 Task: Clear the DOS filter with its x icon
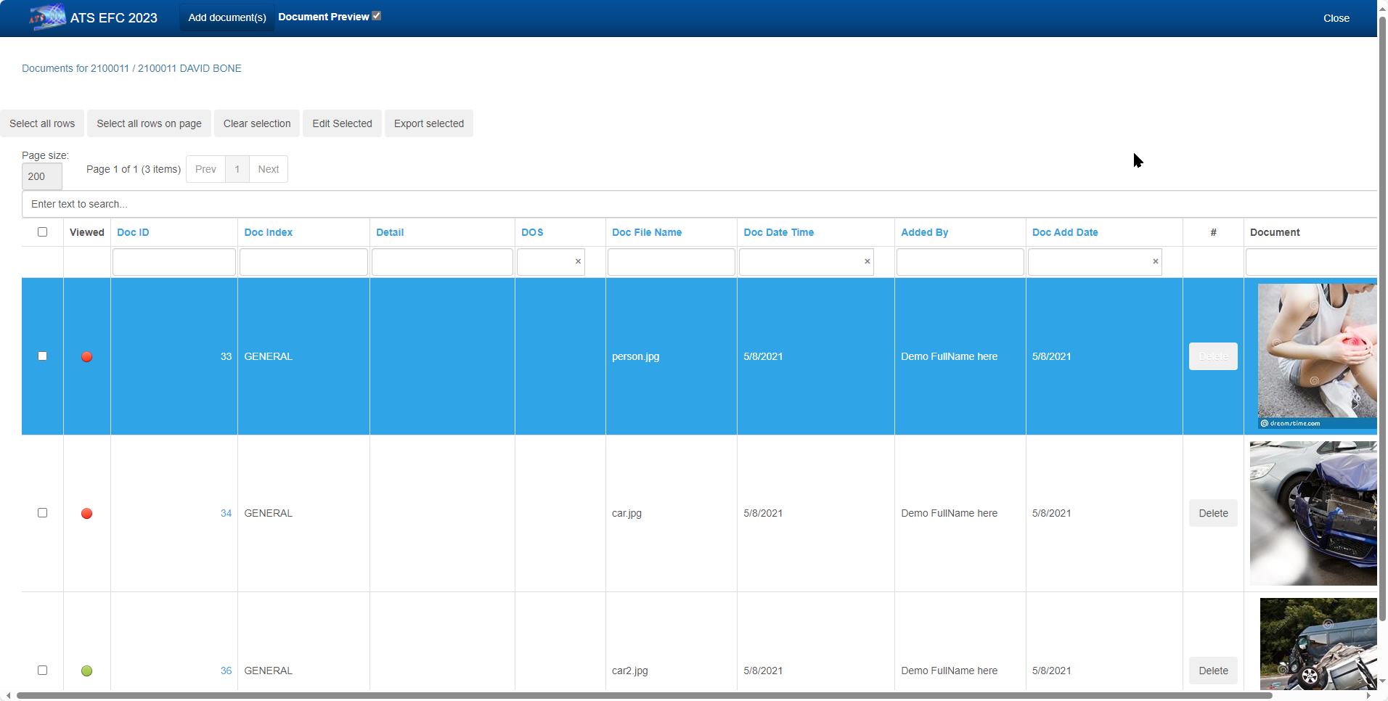[x=578, y=261]
